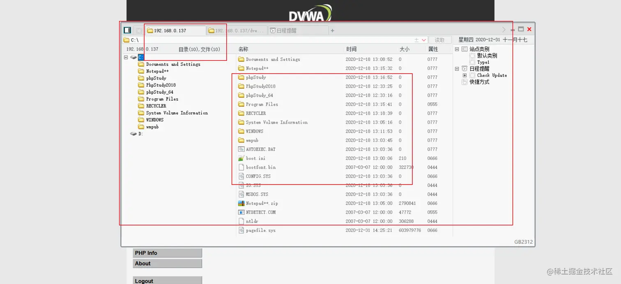This screenshot has width=621, height=284.
Task: Click the tab-scroll right chevron
Action: point(504,30)
